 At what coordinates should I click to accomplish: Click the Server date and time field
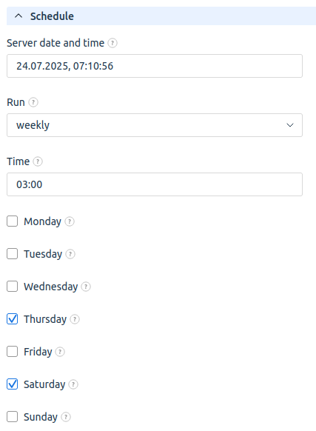pos(155,66)
